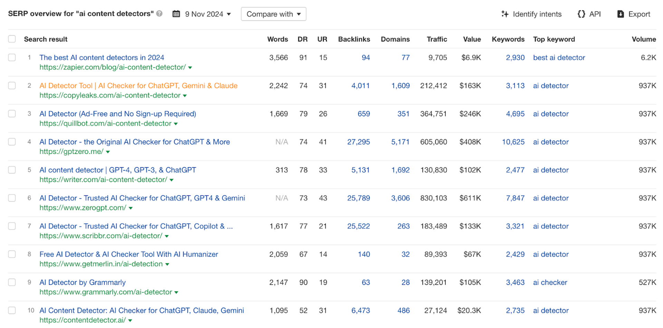Screen dimensions: 663x328
Task: Check the box for result 2 copyleaks.com
Action: [x=12, y=85]
